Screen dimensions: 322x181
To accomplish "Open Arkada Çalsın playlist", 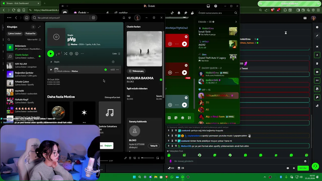I will 24,83.
